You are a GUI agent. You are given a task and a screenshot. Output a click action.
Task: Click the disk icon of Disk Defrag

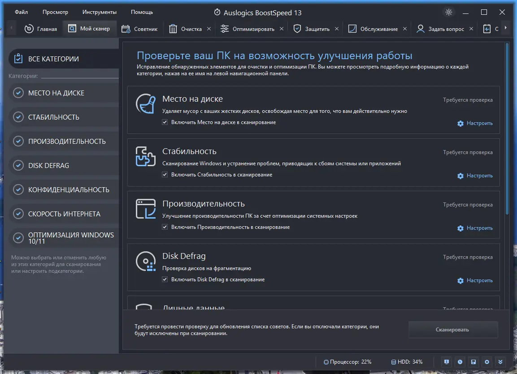point(146,261)
